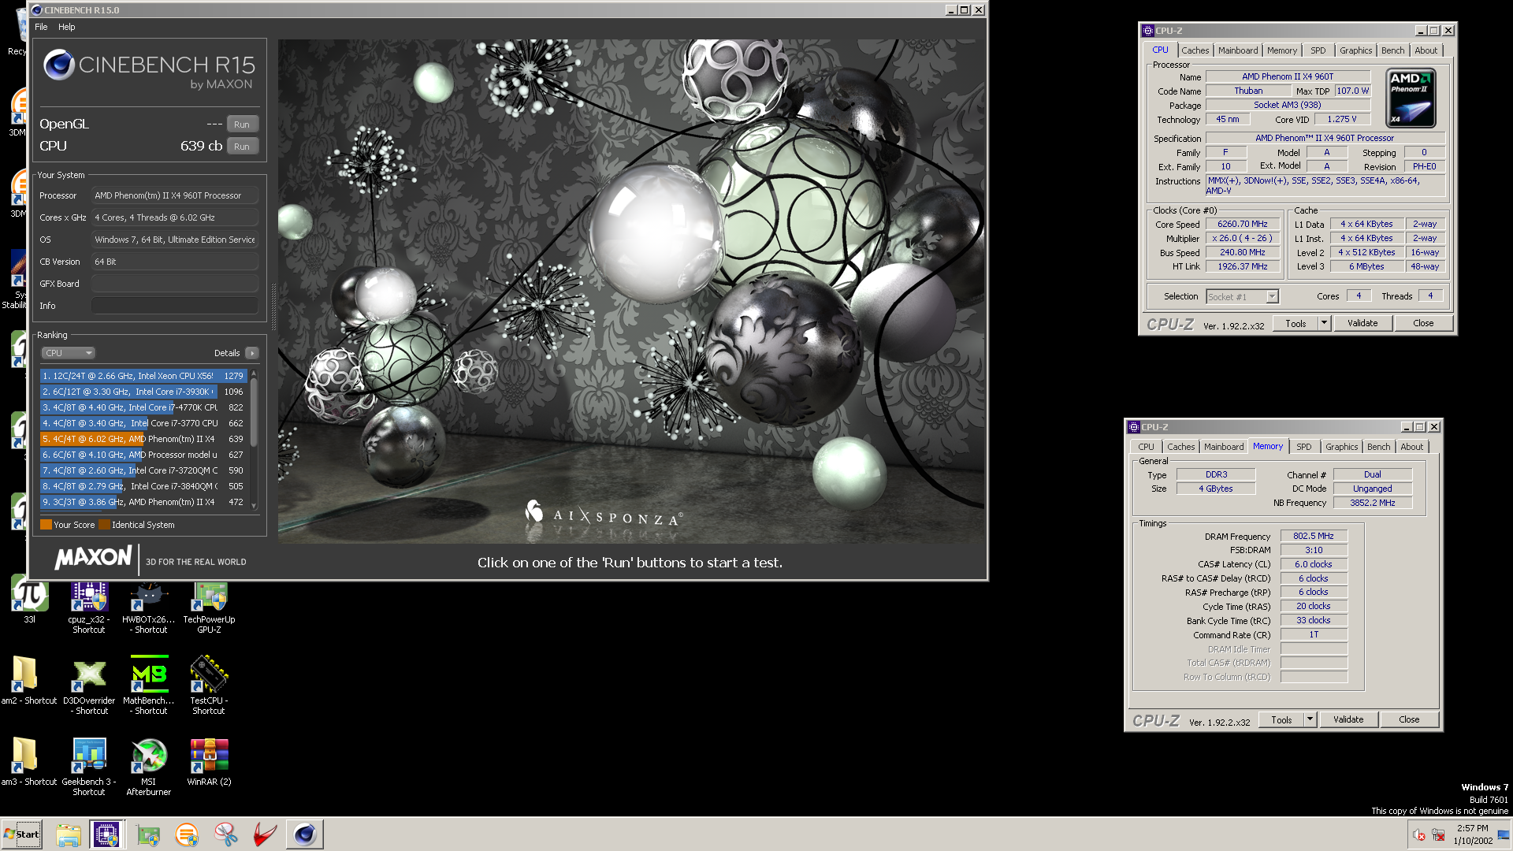Open the Bench tab in upper CPU-Z
The width and height of the screenshot is (1513, 851).
click(x=1392, y=50)
